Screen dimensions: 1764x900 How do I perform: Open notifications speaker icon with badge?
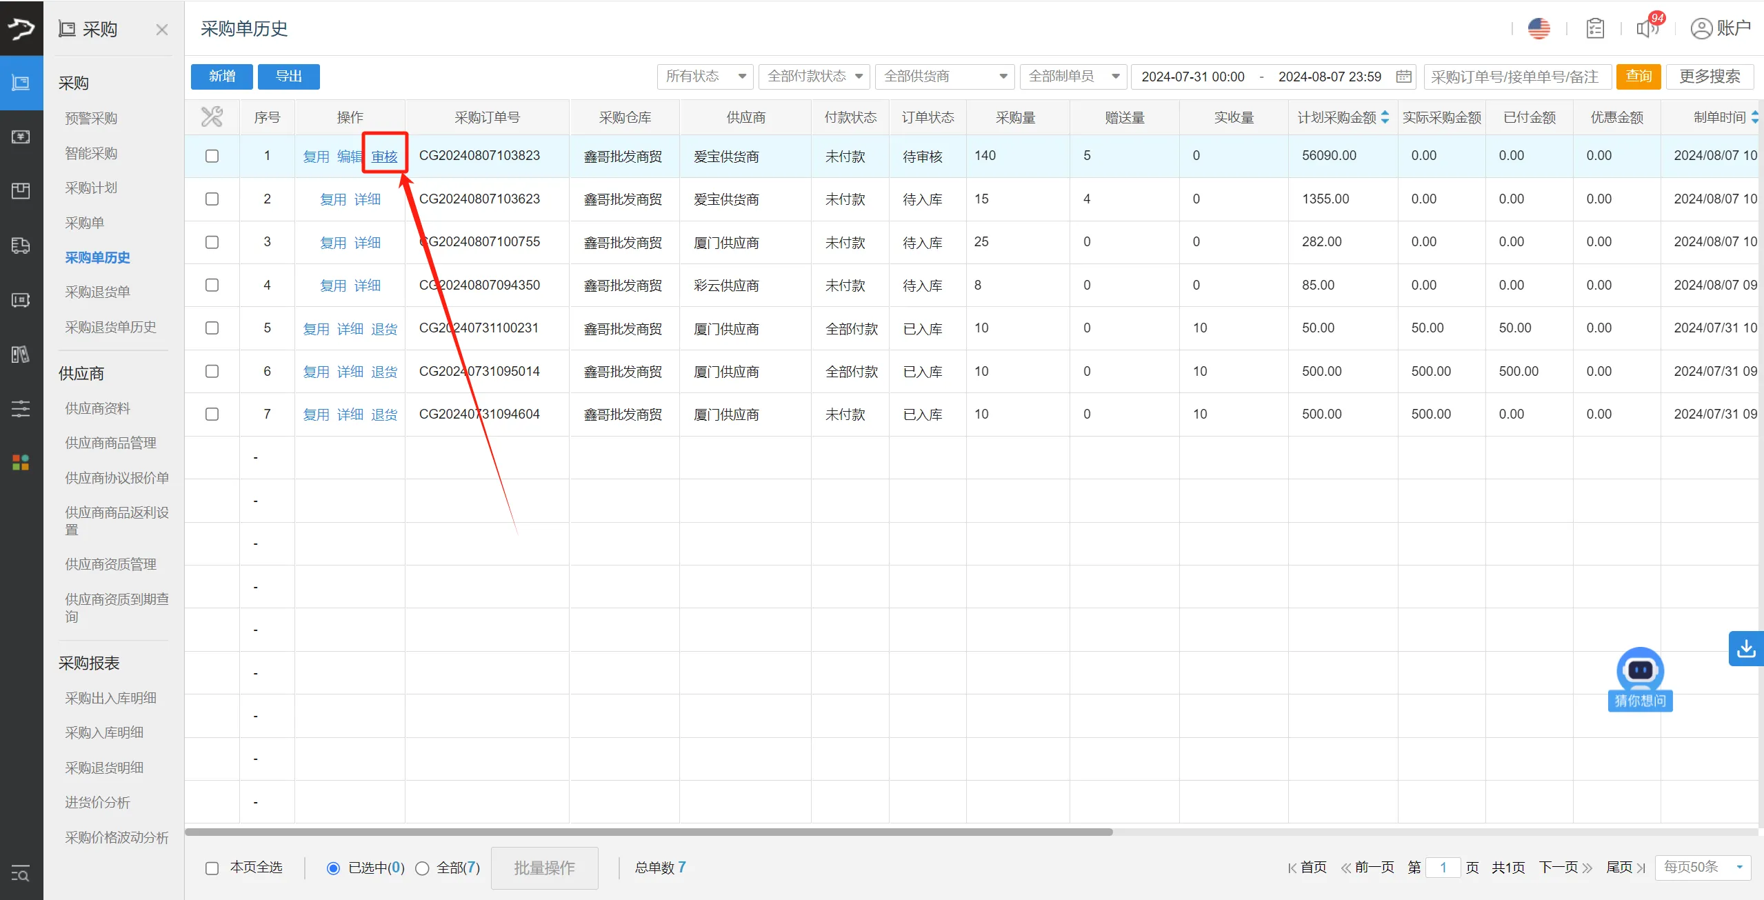point(1648,28)
